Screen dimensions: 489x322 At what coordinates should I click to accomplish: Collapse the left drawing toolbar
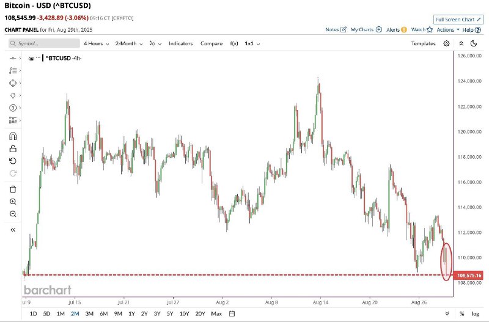coord(13,230)
